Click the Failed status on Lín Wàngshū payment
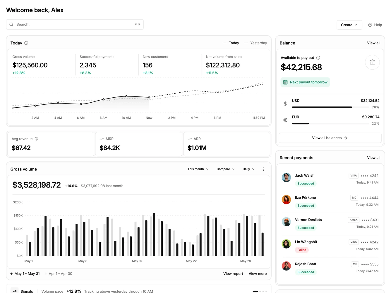This screenshot has height=293, width=391. coord(302,250)
